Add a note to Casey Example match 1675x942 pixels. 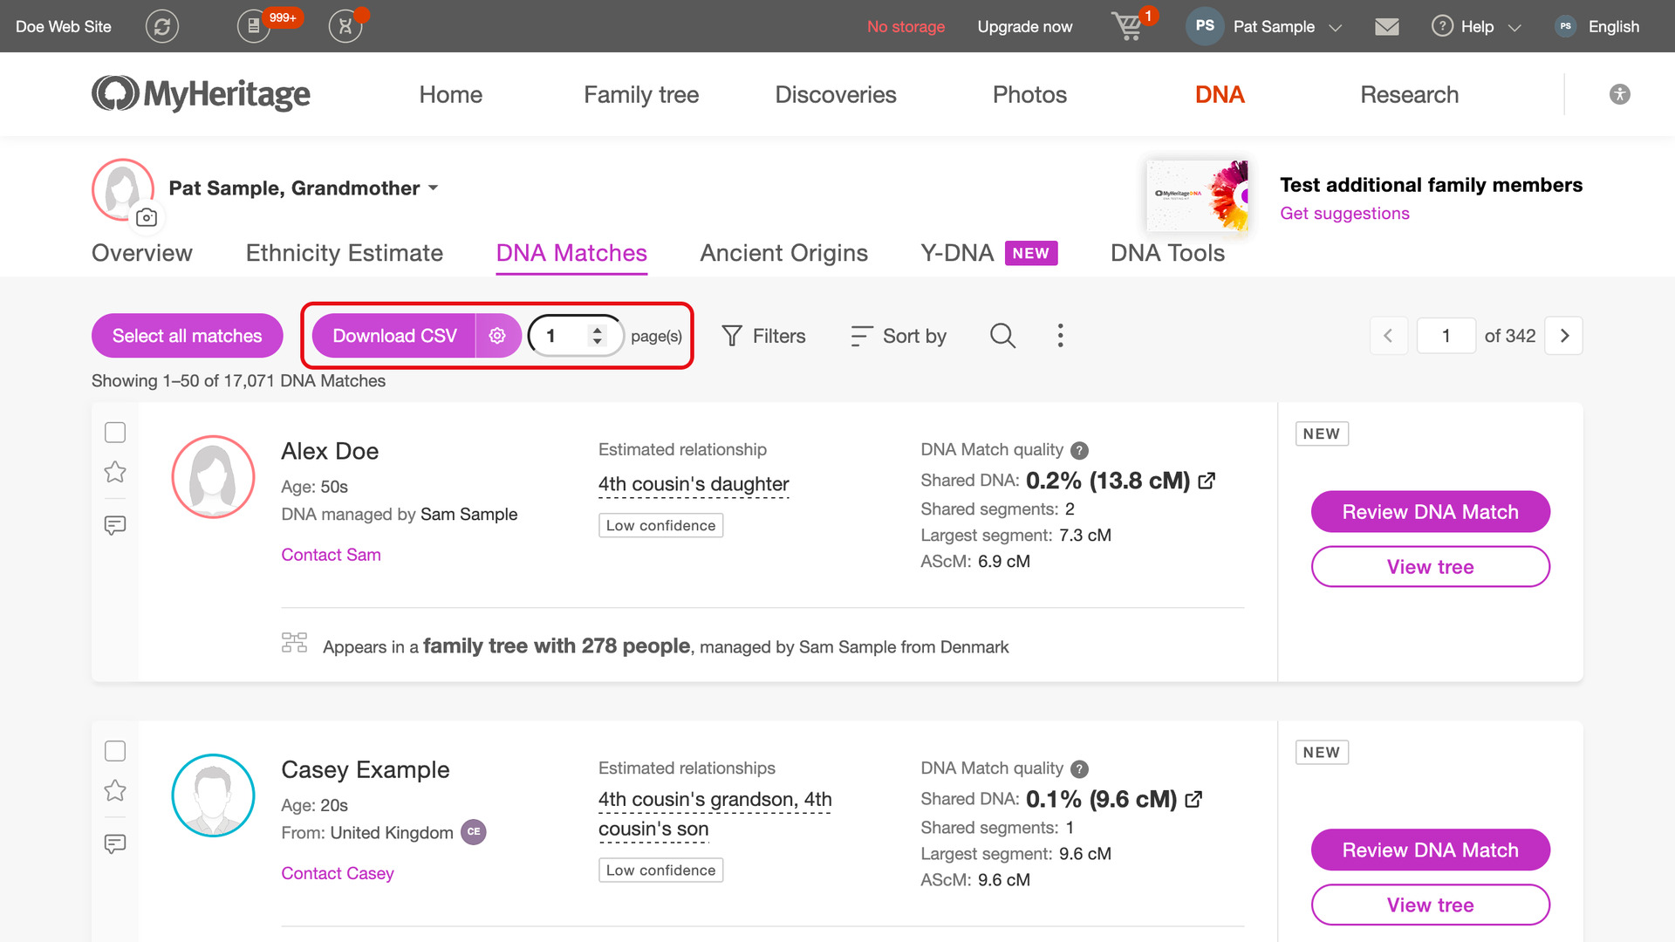(115, 843)
